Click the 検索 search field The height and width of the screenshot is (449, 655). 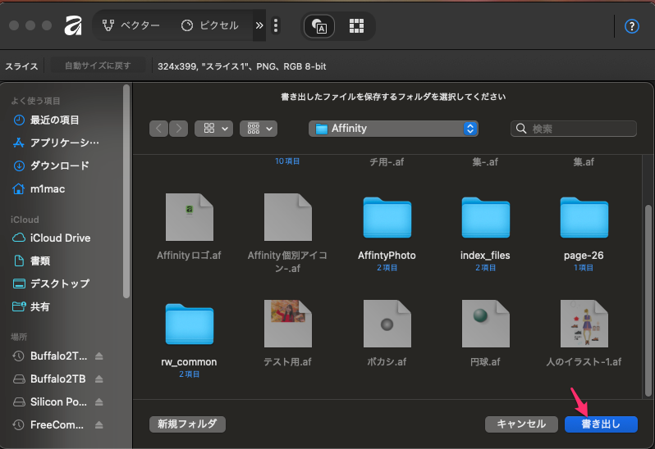pyautogui.click(x=574, y=129)
